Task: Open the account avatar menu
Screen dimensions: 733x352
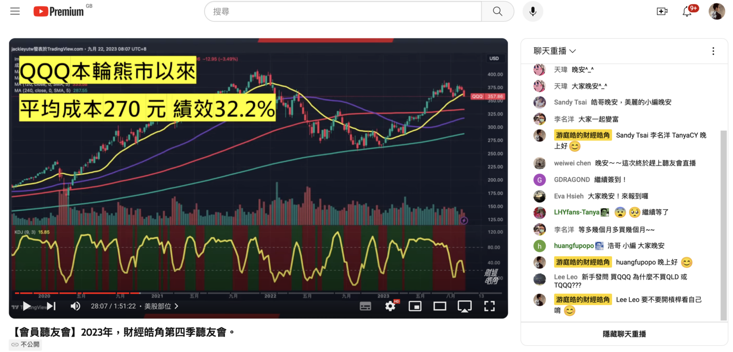Action: 717,11
